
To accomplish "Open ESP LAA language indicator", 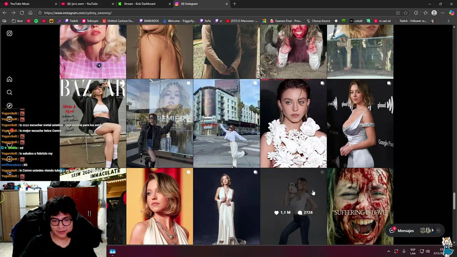I will tap(413, 251).
